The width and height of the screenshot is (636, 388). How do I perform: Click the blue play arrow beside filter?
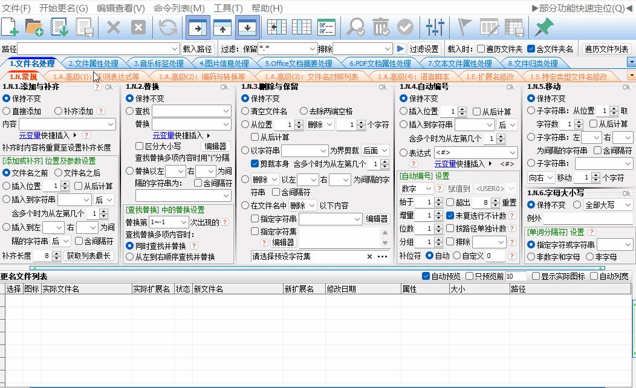400,49
